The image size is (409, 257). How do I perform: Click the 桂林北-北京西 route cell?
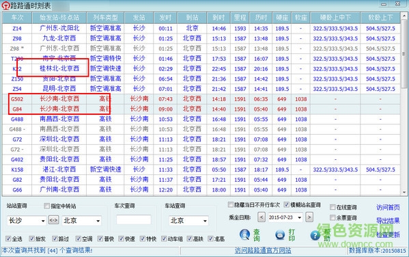tap(59, 68)
